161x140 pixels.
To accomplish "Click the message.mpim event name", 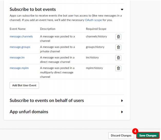I will [19, 68].
